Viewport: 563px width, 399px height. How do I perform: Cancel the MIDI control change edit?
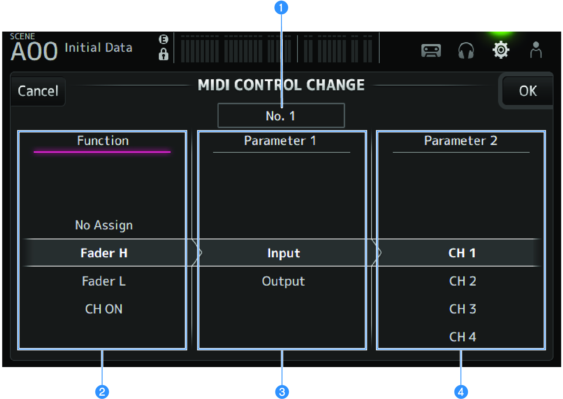[38, 91]
